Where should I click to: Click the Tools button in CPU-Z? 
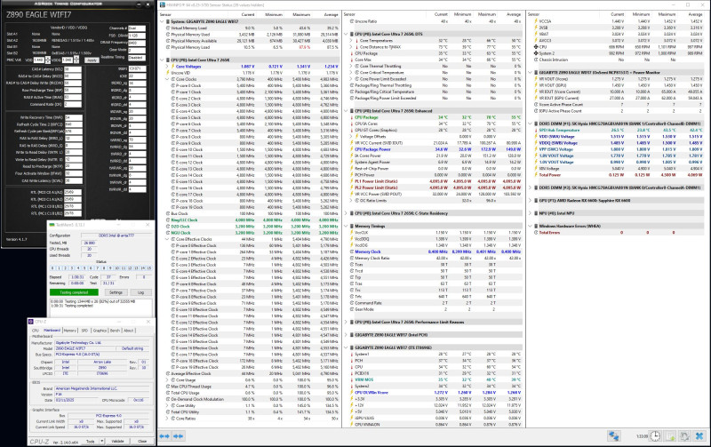[x=91, y=441]
